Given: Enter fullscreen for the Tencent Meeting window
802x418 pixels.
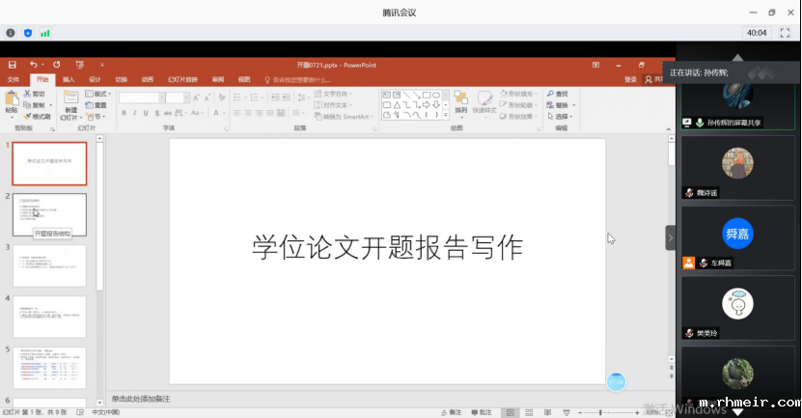Looking at the screenshot, I should 785,33.
